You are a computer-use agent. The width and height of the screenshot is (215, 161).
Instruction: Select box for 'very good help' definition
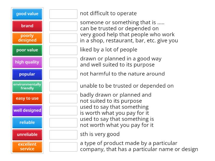coord(63,38)
